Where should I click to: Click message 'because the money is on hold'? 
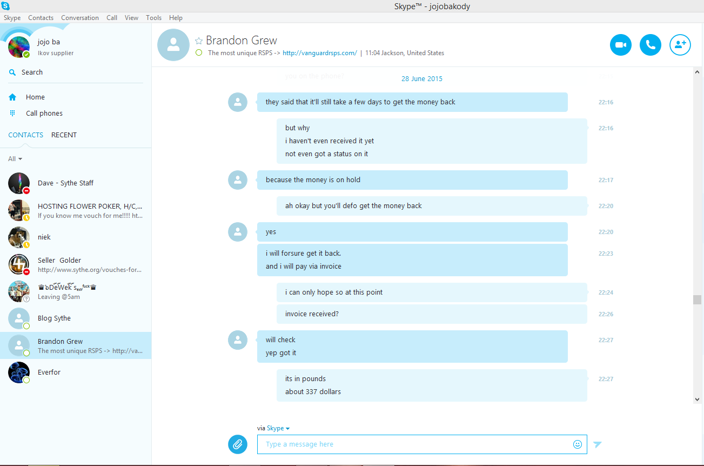tap(412, 180)
